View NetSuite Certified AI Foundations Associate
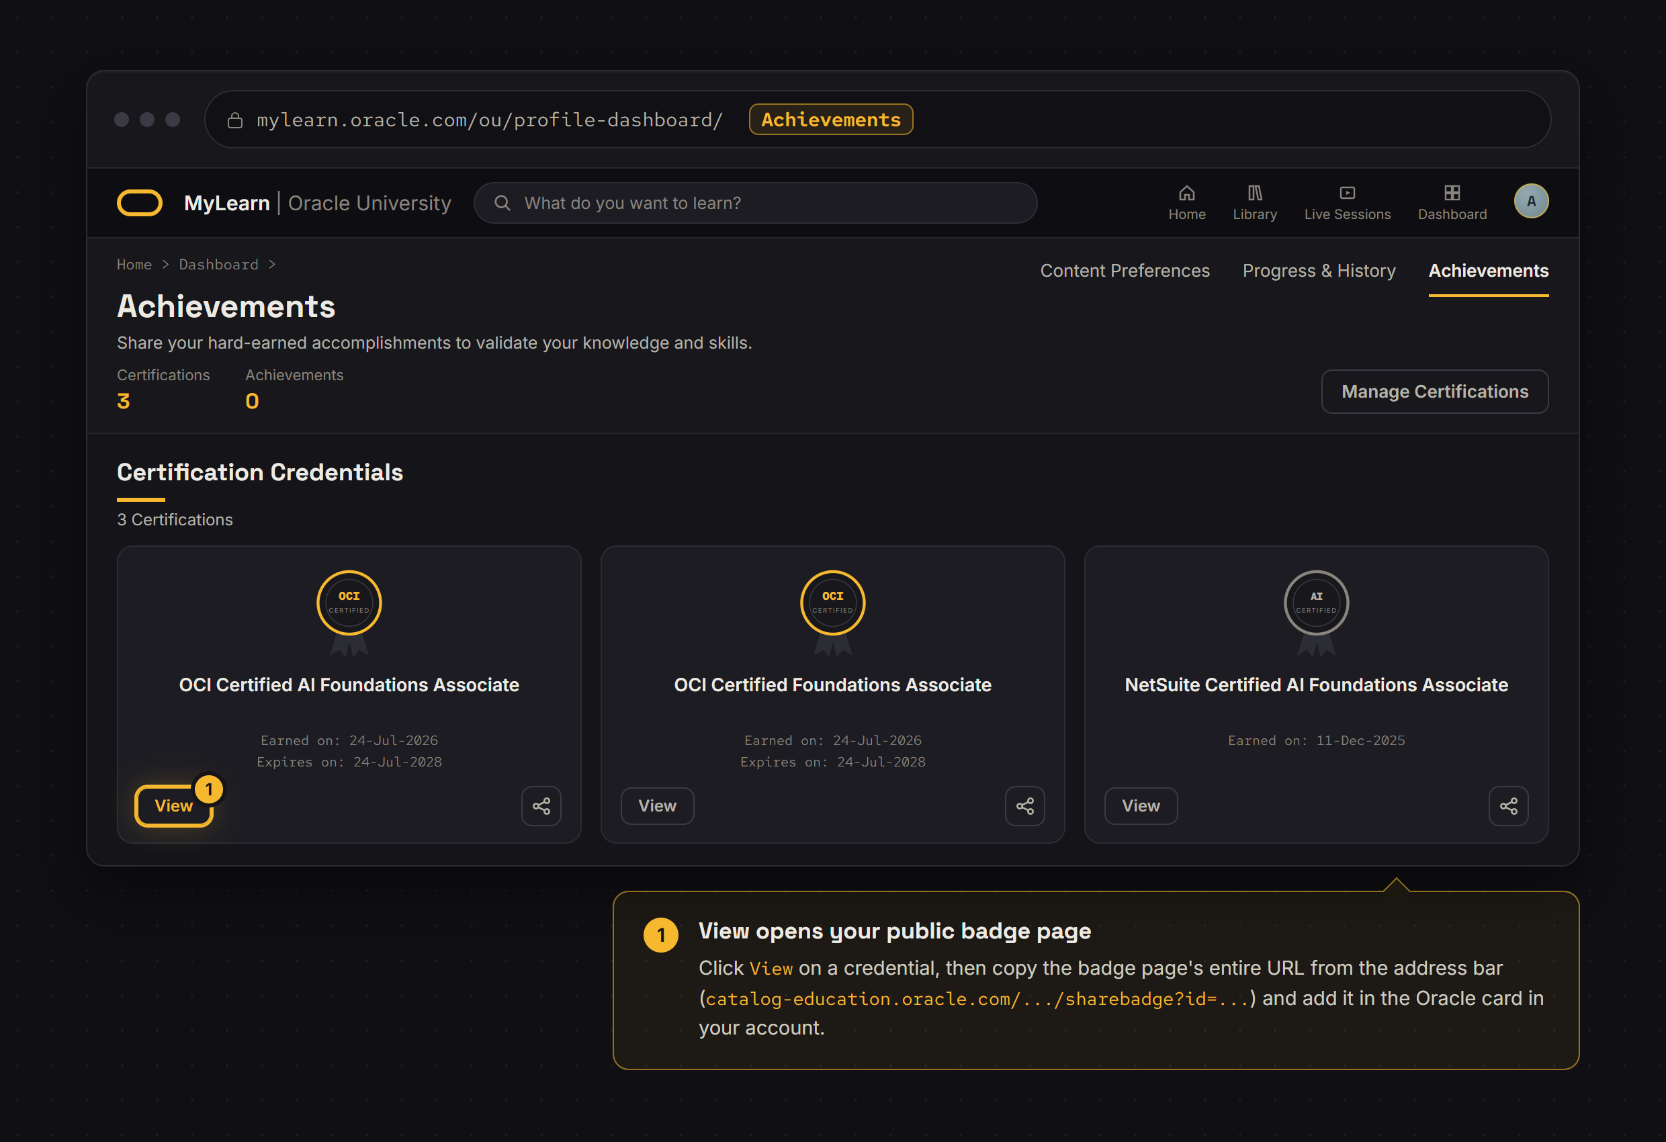The height and width of the screenshot is (1142, 1666). [1141, 805]
